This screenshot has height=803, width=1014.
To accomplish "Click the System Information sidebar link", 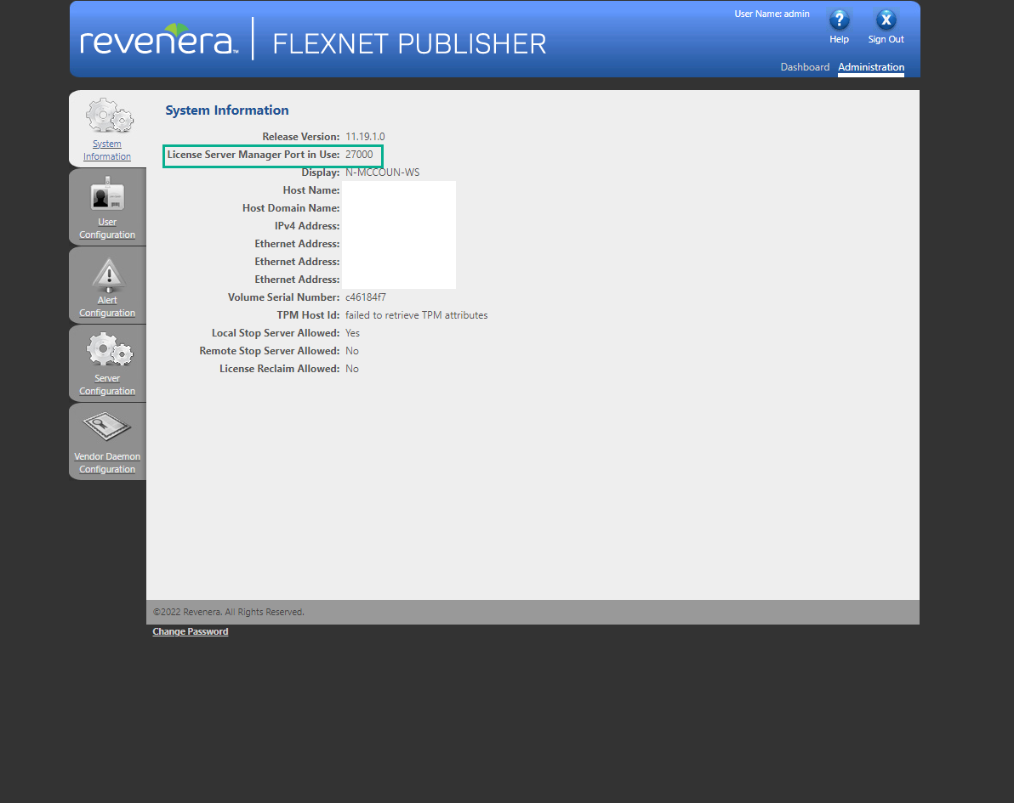I will point(106,150).
